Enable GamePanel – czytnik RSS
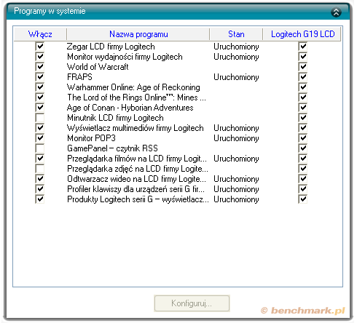357x323 pixels. pos(40,148)
